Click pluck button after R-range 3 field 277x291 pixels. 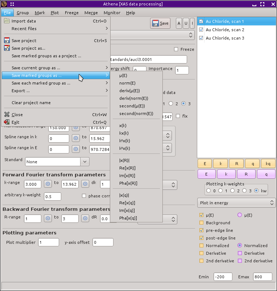tap(85, 218)
